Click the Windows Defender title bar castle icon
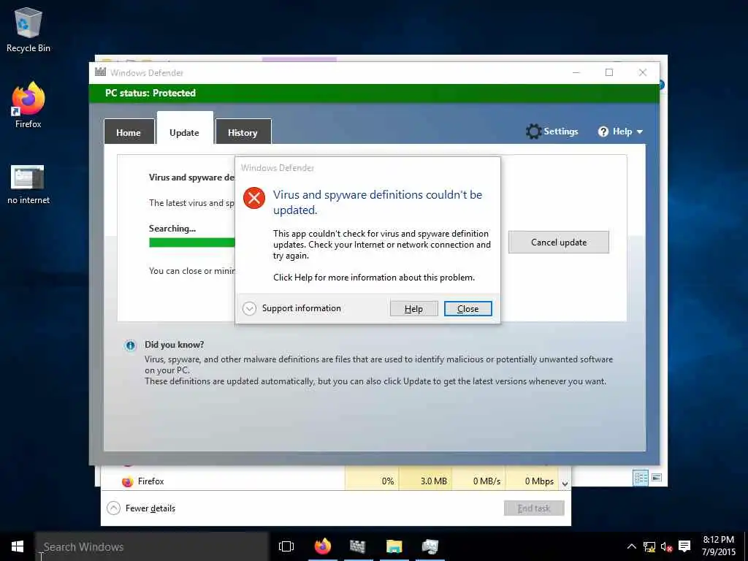Screen dimensions: 748x561 tap(100, 72)
